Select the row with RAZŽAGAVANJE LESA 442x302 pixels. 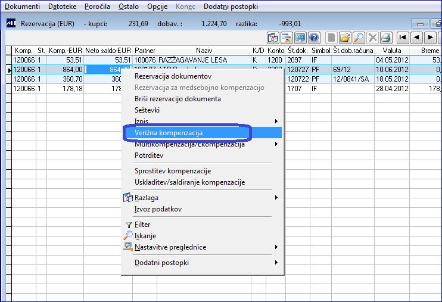[226, 60]
